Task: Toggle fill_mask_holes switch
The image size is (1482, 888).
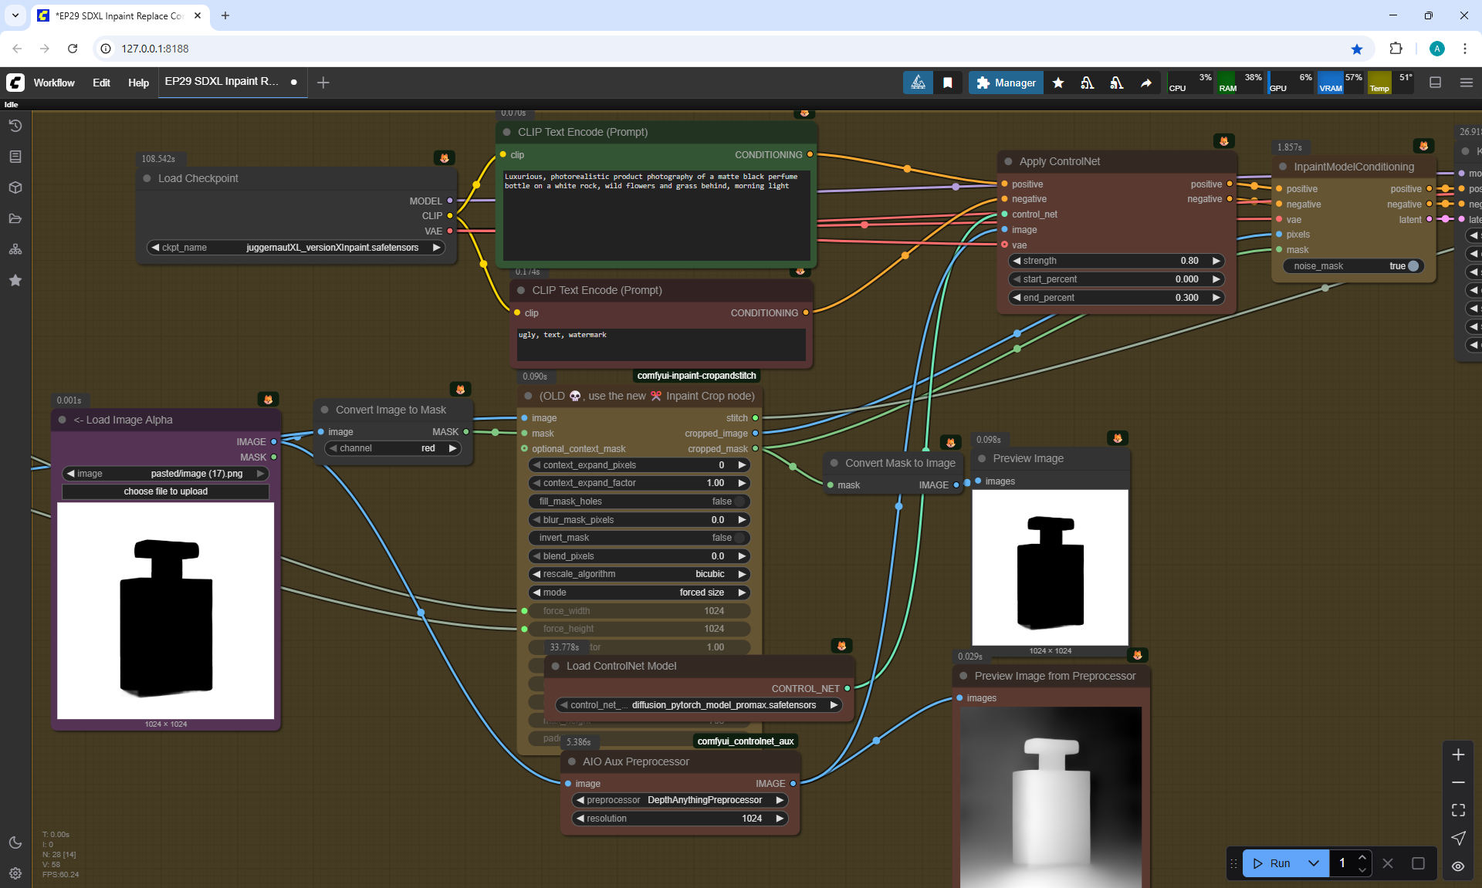Action: [739, 501]
